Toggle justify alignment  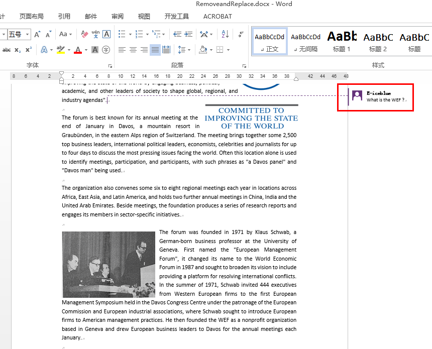[155, 50]
